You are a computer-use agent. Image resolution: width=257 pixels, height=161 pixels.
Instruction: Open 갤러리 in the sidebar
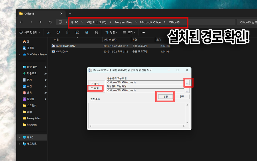point(29,48)
